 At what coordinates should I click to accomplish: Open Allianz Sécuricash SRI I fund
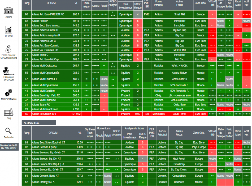click(x=45, y=114)
